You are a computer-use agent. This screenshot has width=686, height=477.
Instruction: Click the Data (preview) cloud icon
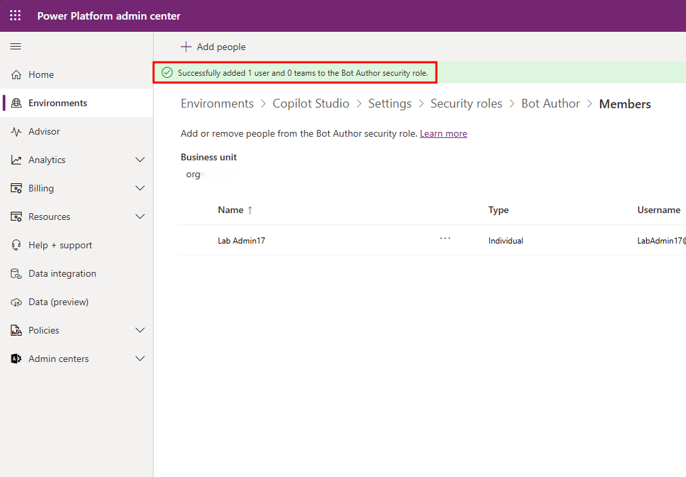(16, 302)
